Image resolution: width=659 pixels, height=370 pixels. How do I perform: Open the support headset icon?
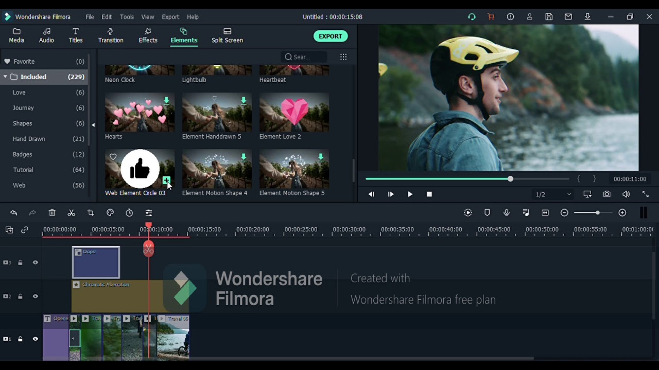472,17
